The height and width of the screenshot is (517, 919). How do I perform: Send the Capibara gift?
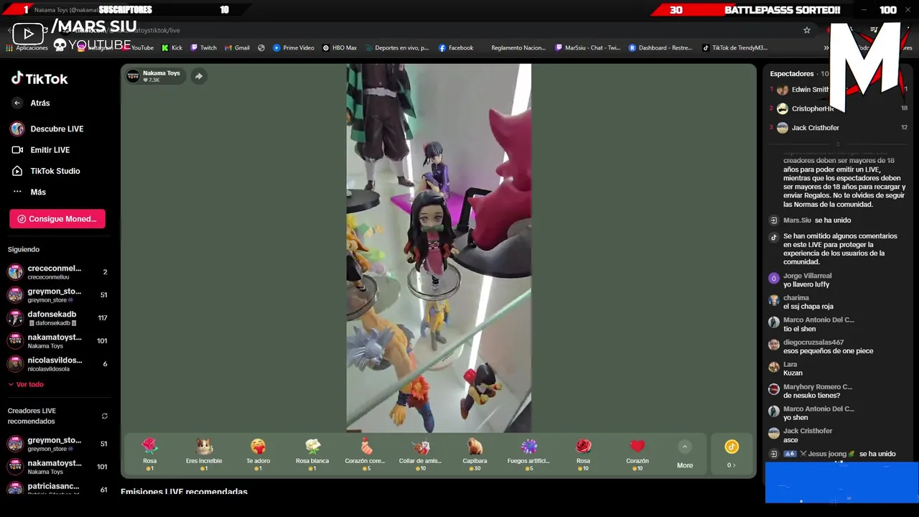tap(475, 454)
